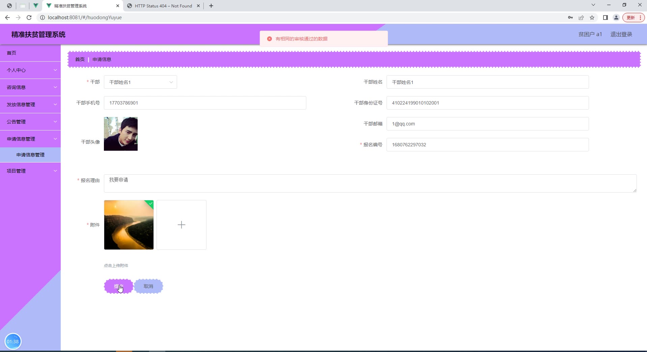Click the 申请信息 breadcrumb
Screen dimensions: 647x352
tap(102, 59)
